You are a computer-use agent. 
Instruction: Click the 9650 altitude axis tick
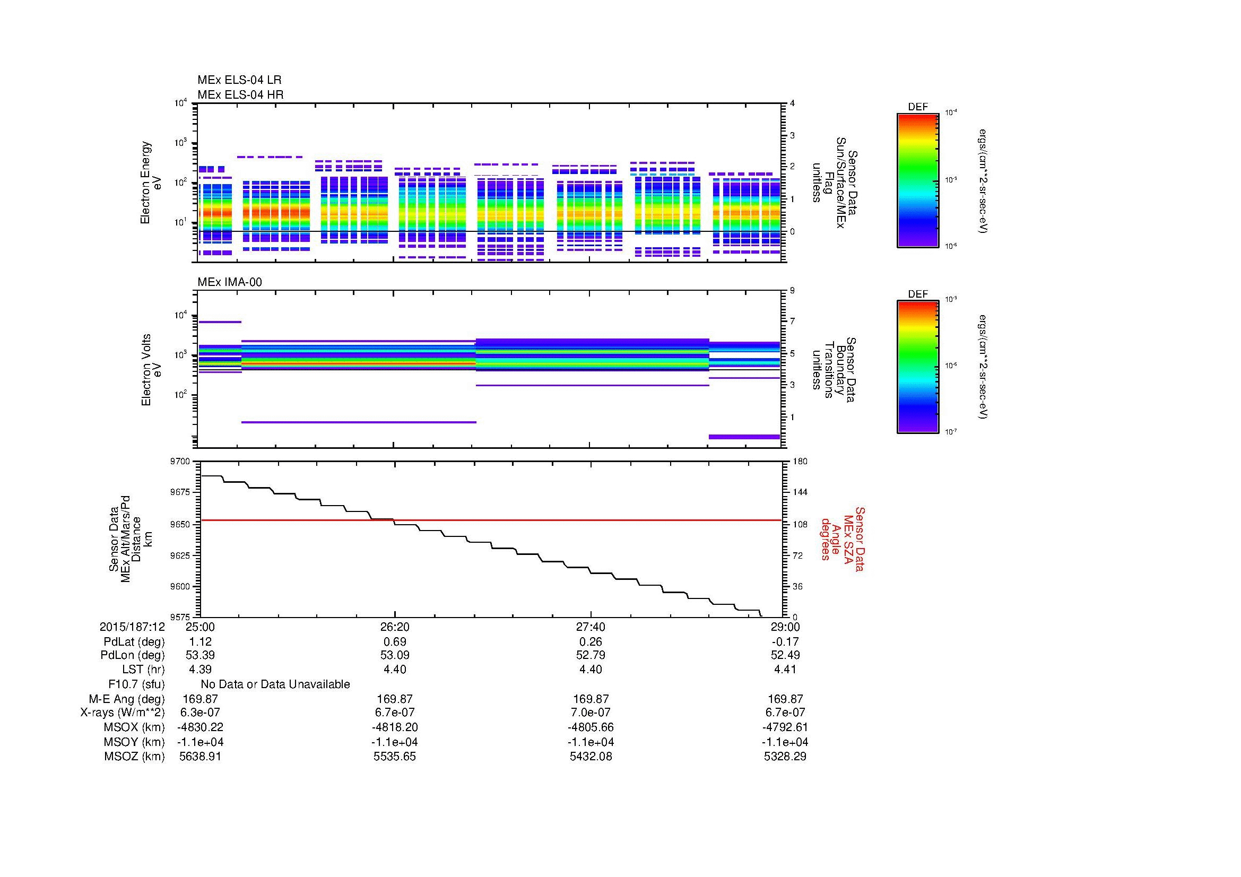[180, 524]
